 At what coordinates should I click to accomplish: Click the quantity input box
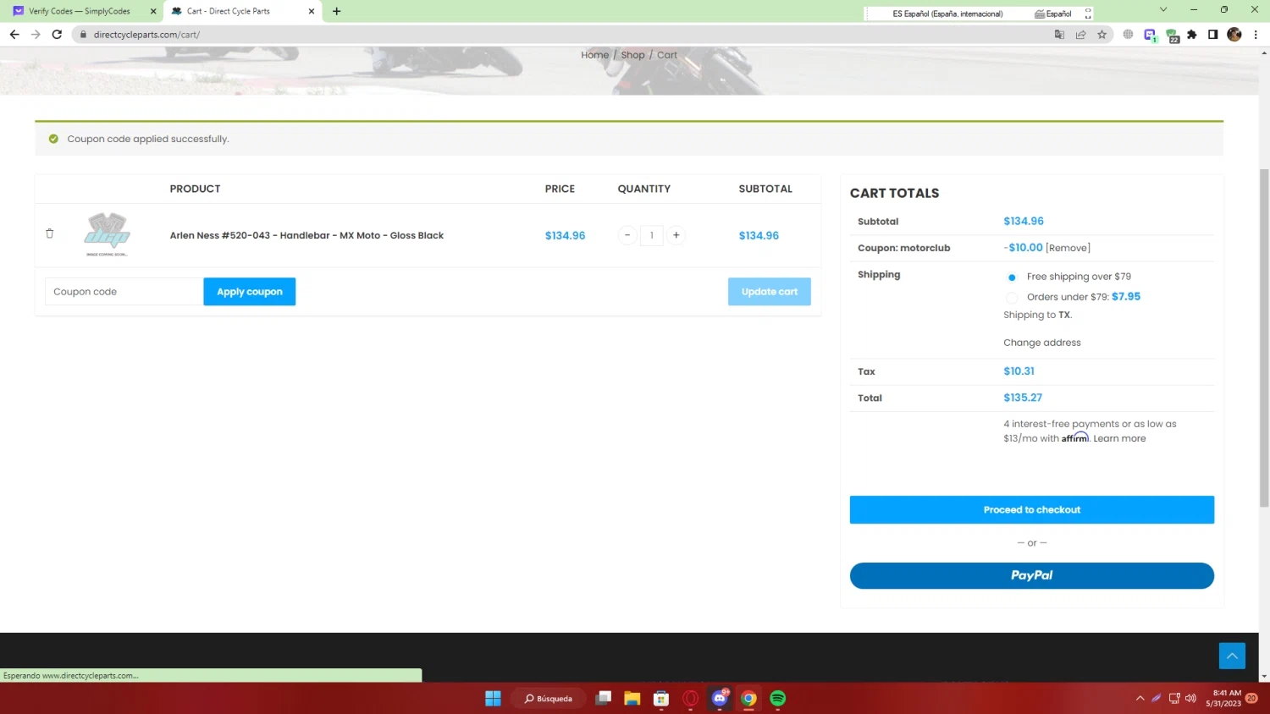[651, 235]
